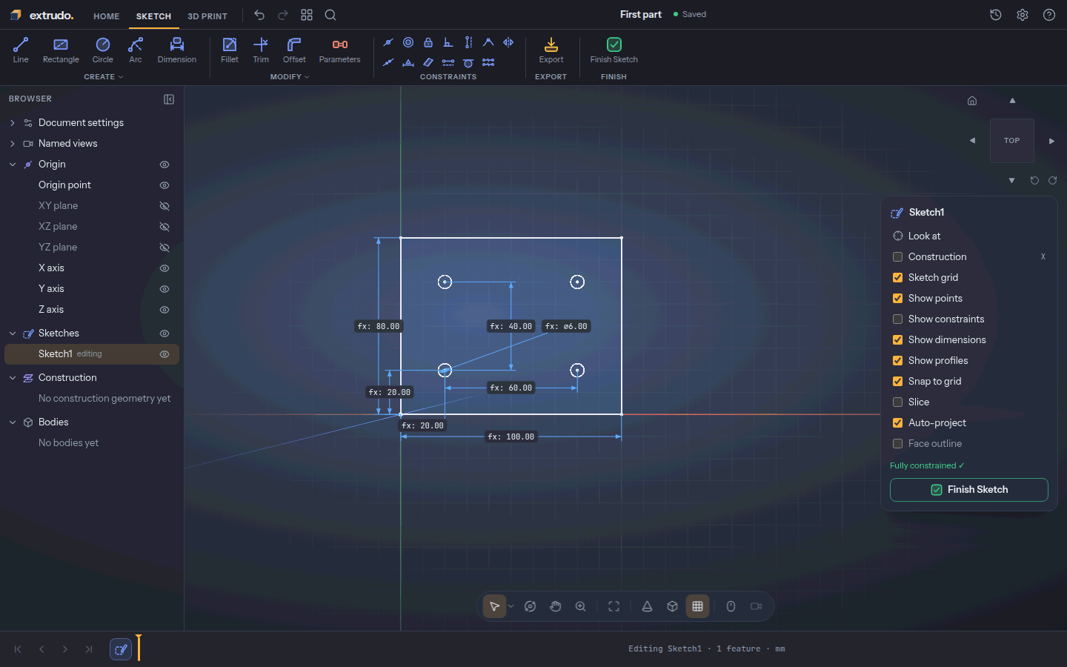
Task: Select the Offset tool
Action: point(294,50)
